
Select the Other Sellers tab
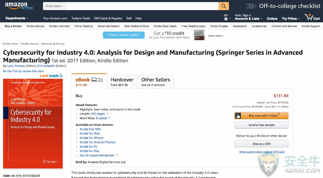tap(156, 82)
